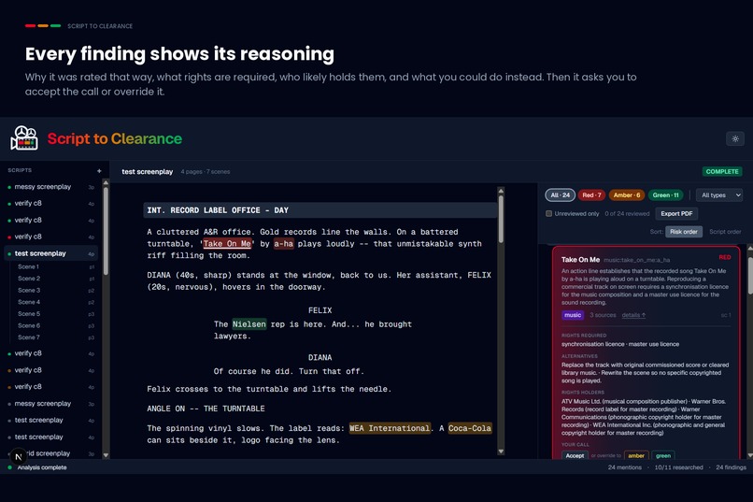753x502 pixels.
Task: Filter findings by All · 24
Action: click(x=560, y=195)
